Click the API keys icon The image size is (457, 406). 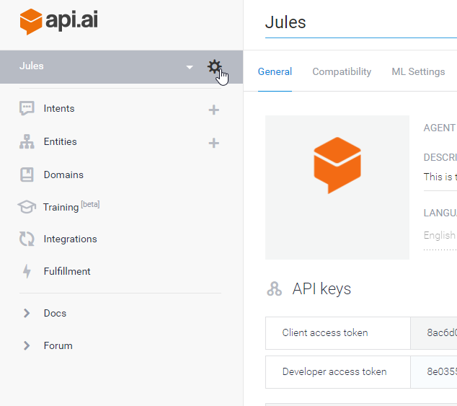pyautogui.click(x=274, y=289)
